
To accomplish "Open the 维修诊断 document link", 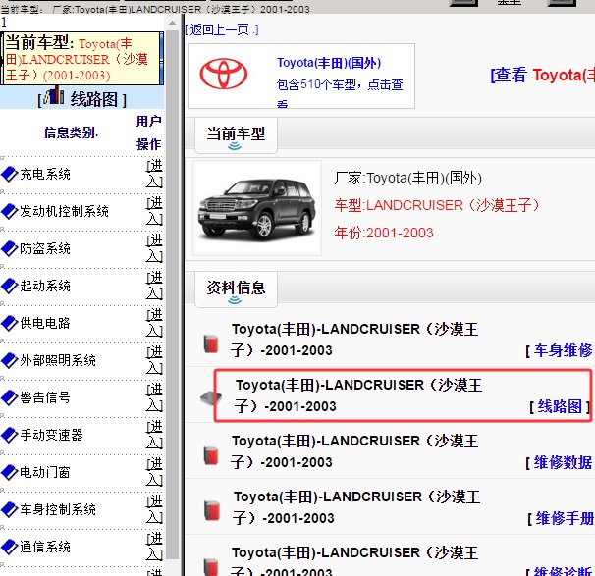I will click(x=563, y=571).
